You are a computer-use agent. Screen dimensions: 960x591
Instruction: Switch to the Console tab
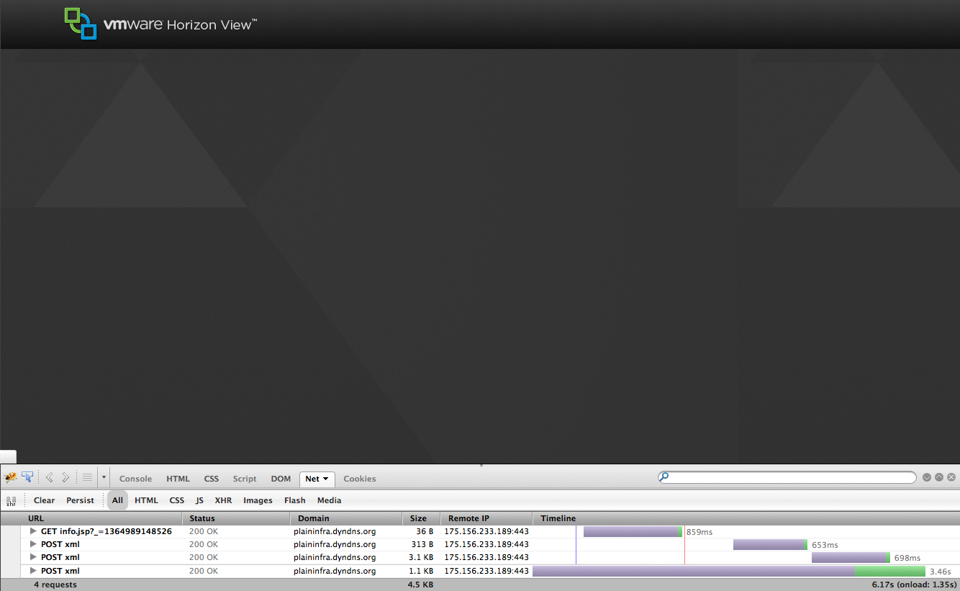135,478
